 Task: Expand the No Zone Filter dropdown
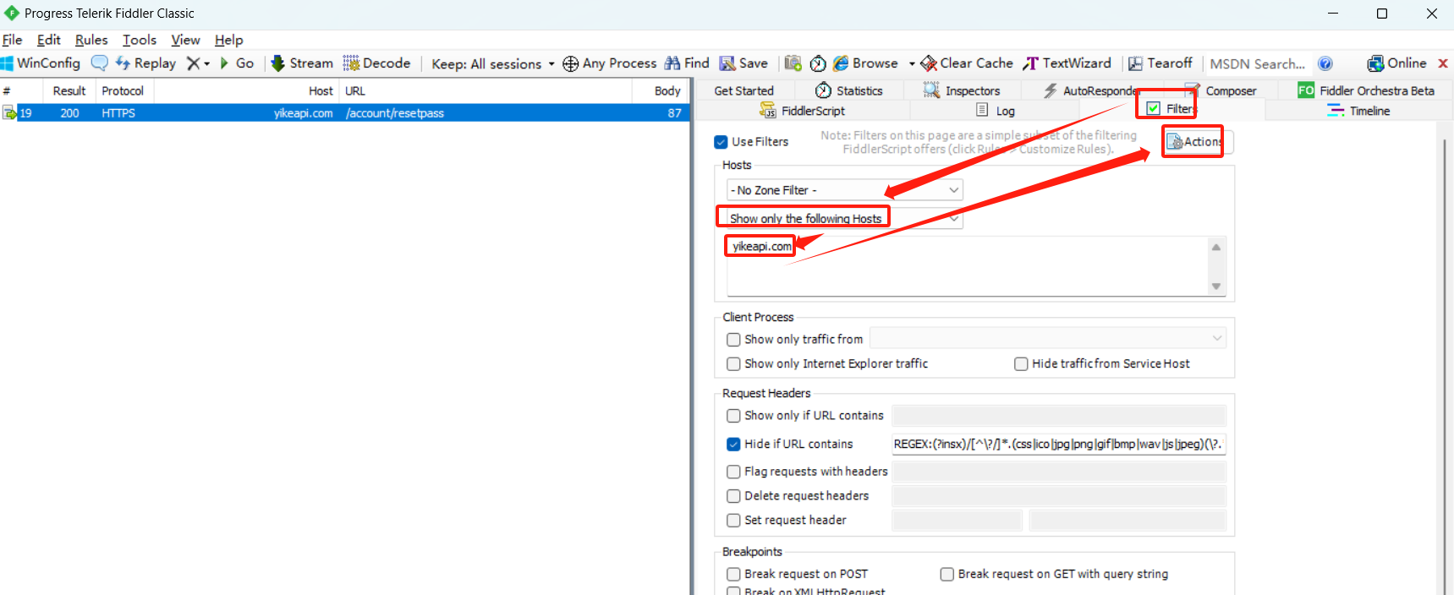(844, 190)
